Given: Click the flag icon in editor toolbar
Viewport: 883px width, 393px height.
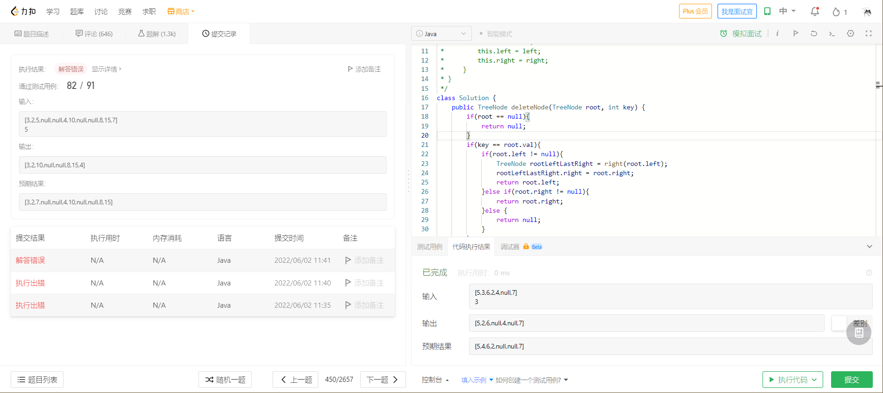Looking at the screenshot, I should (795, 33).
